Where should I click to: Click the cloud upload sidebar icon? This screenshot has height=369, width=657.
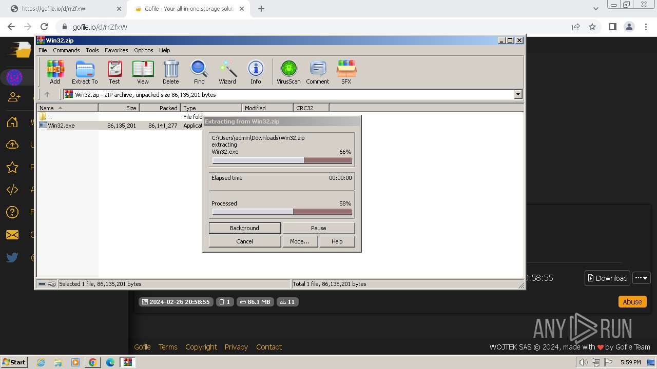[12, 145]
